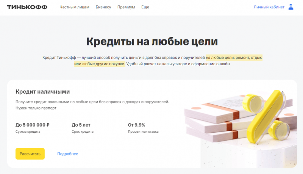
Task: Select Премиум in the navigation
Action: 126,7
